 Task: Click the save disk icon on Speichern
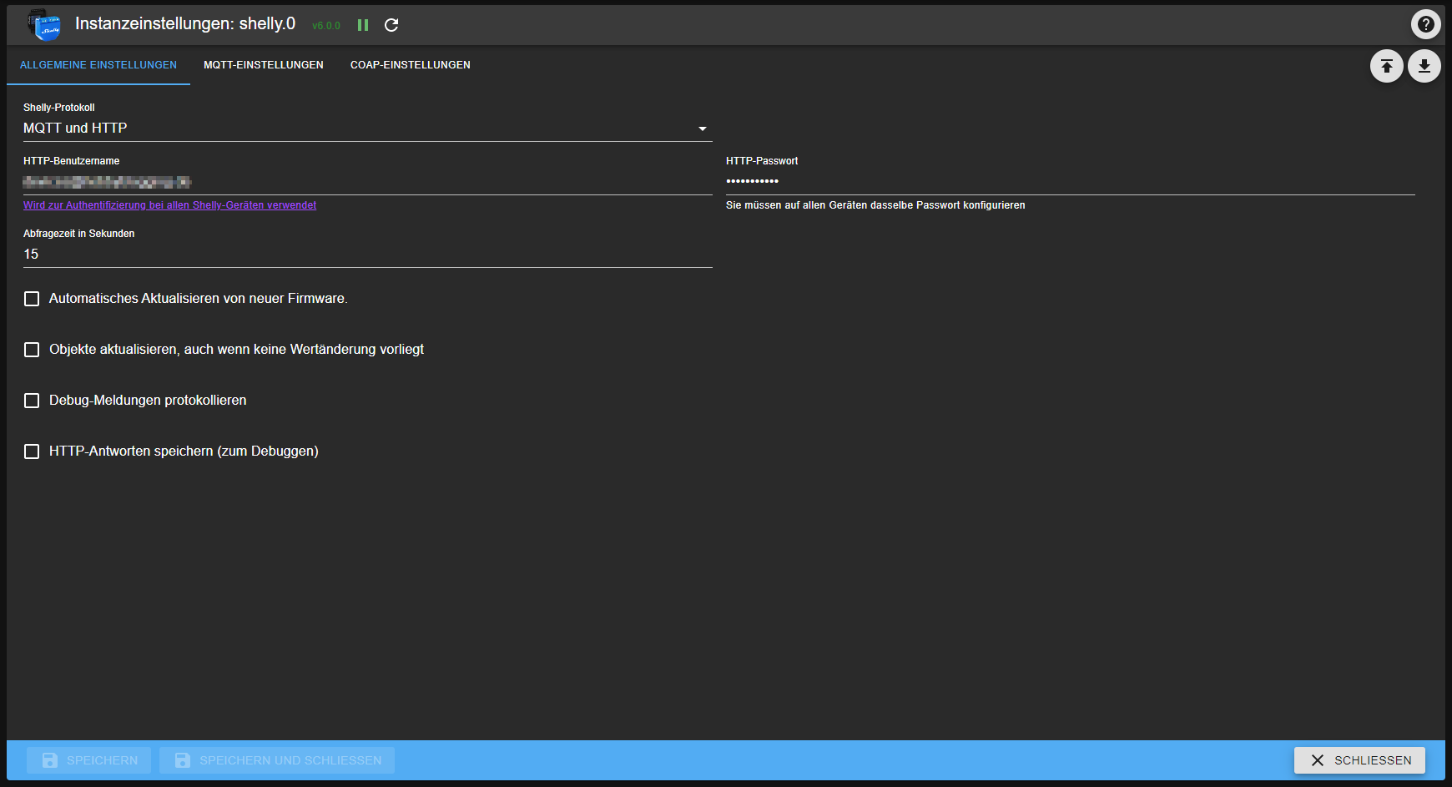[50, 760]
